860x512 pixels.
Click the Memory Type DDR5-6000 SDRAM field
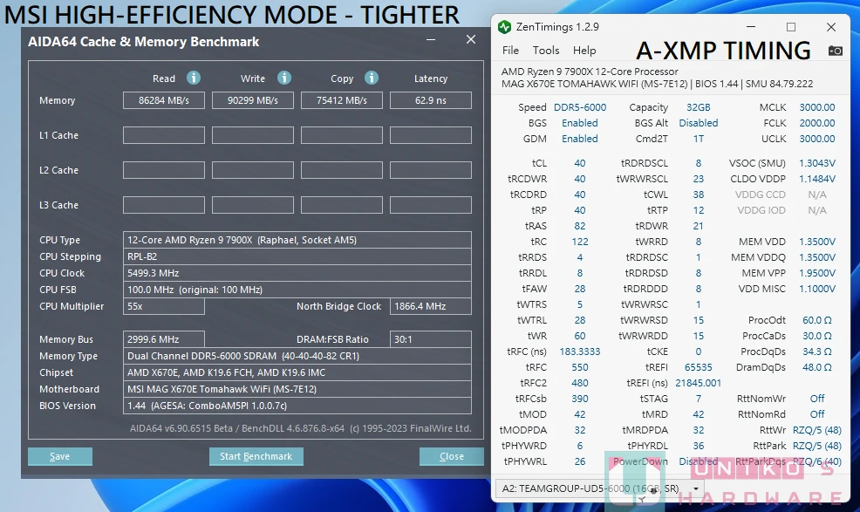click(x=297, y=356)
